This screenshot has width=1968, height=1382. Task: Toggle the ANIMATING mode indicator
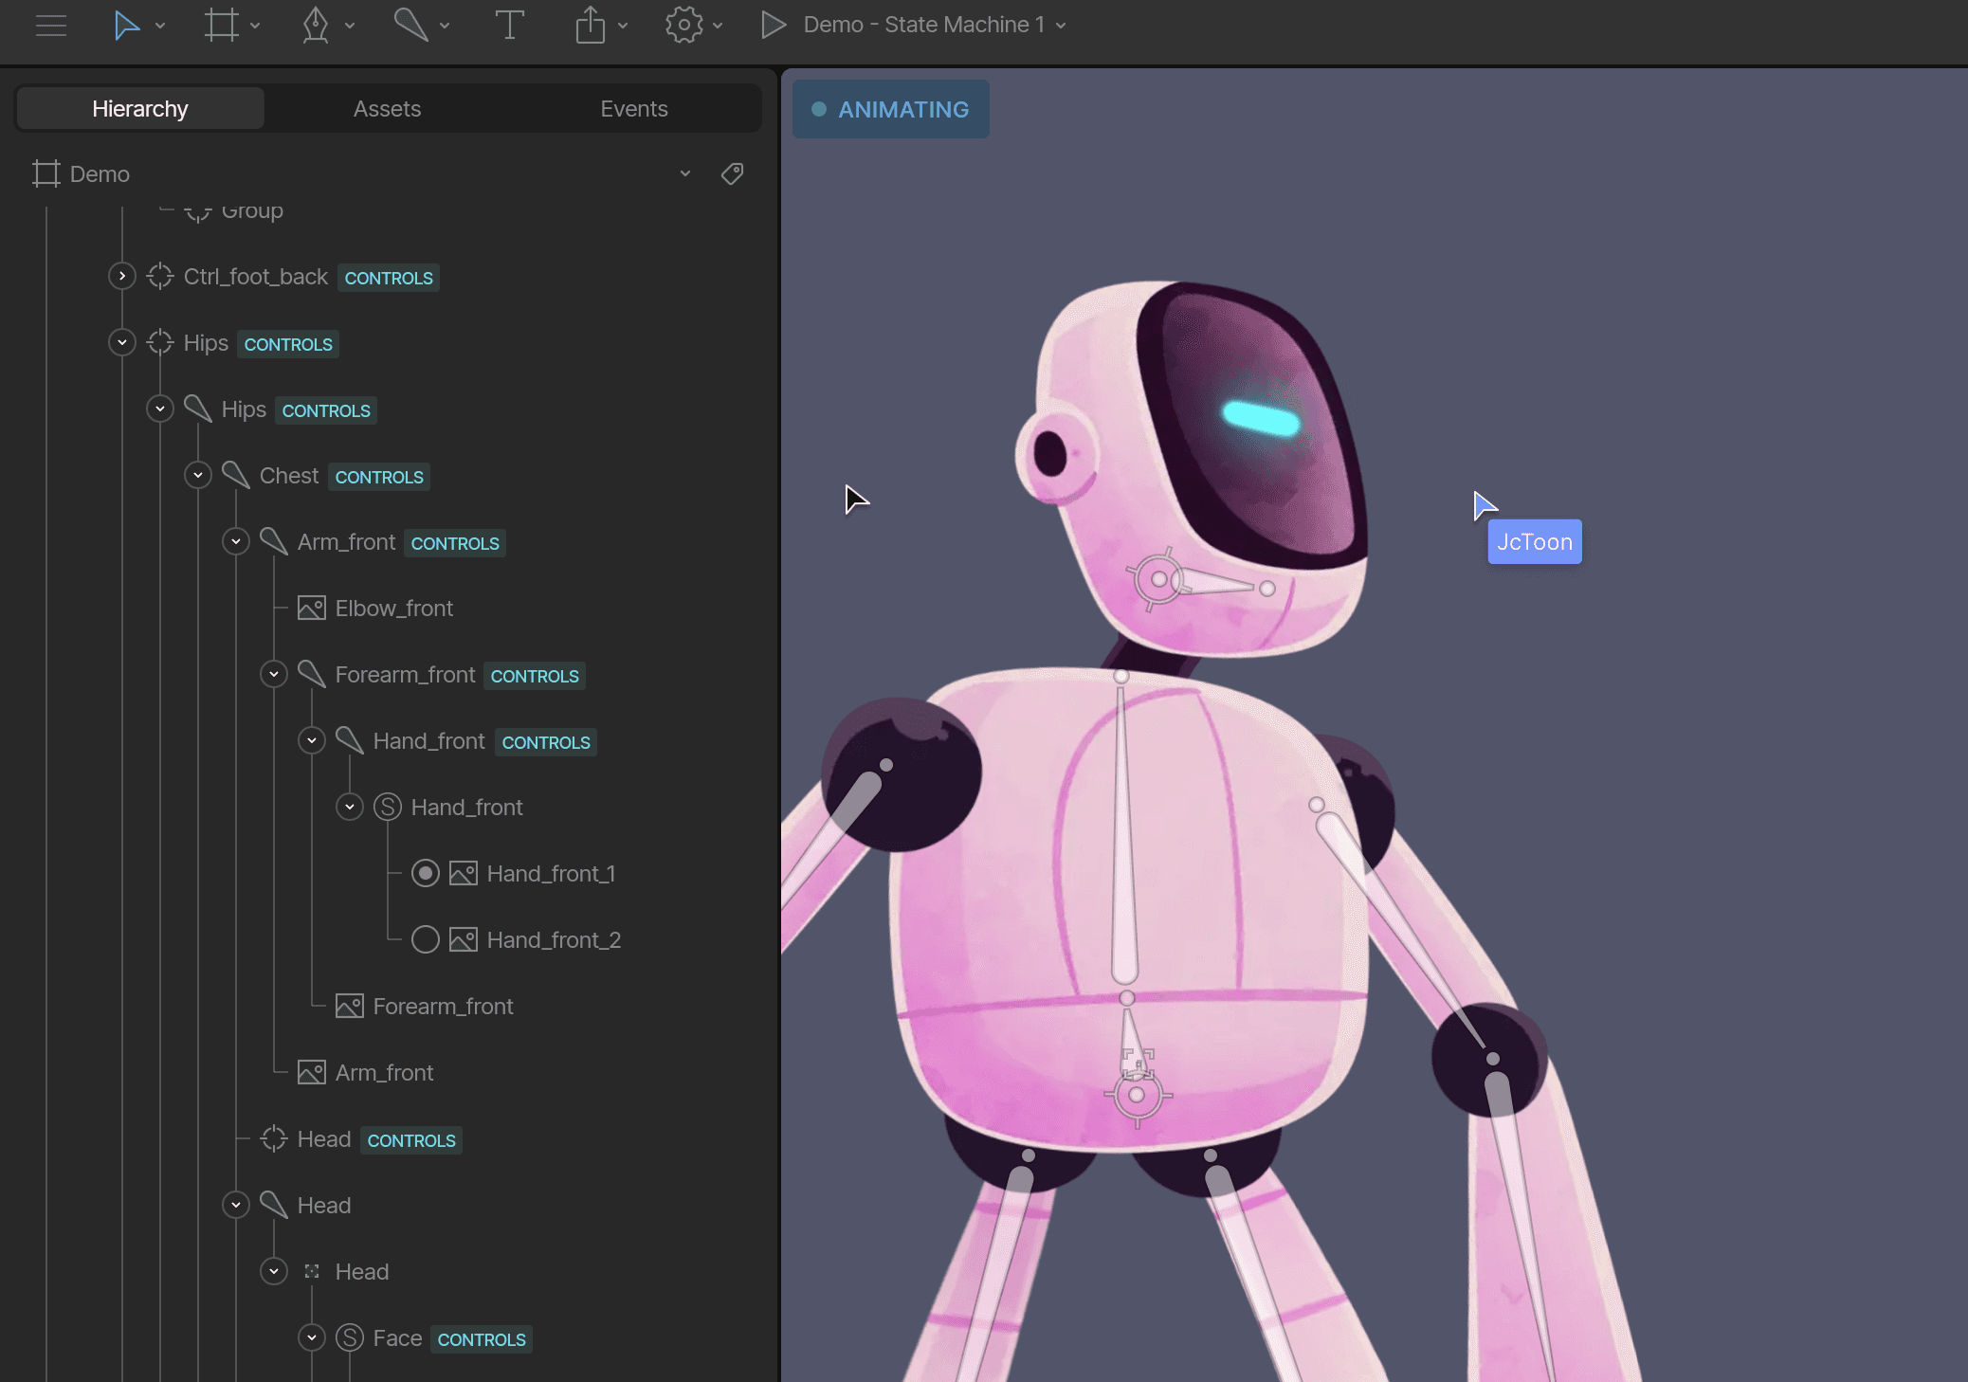tap(890, 110)
